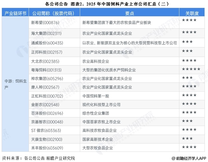Click the 现代化科技型上市公司 cell
Screen dimensions: 208x162
pos(129,105)
